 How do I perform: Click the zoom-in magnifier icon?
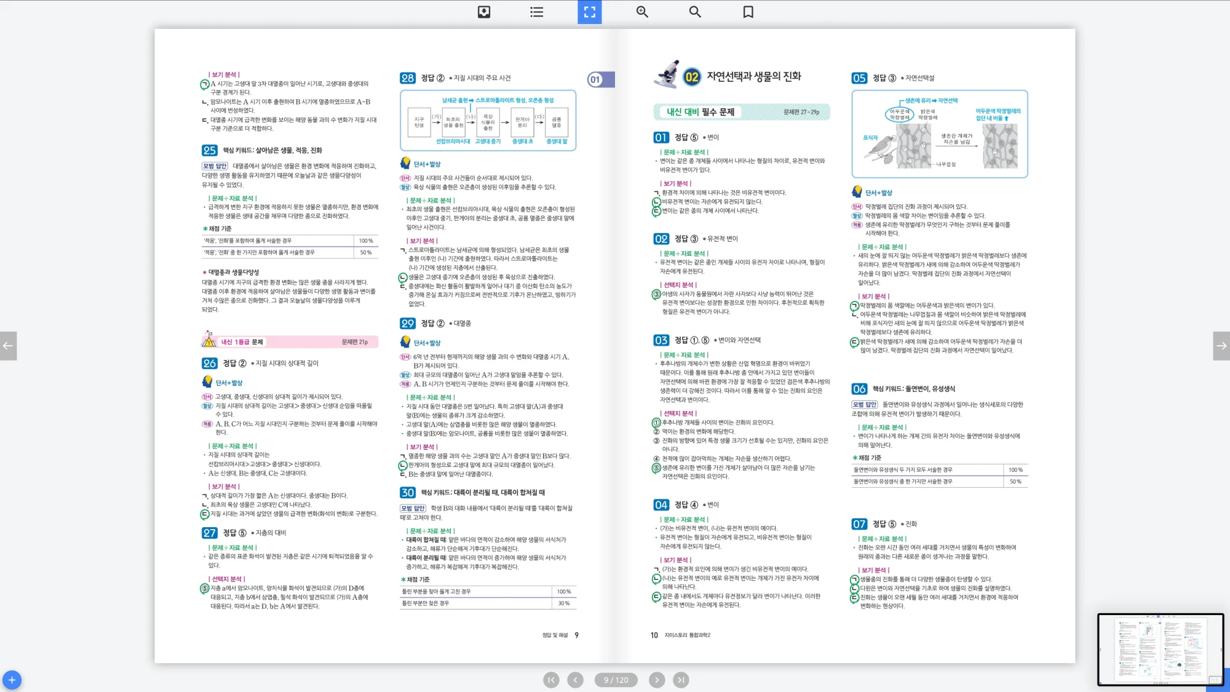pos(642,12)
